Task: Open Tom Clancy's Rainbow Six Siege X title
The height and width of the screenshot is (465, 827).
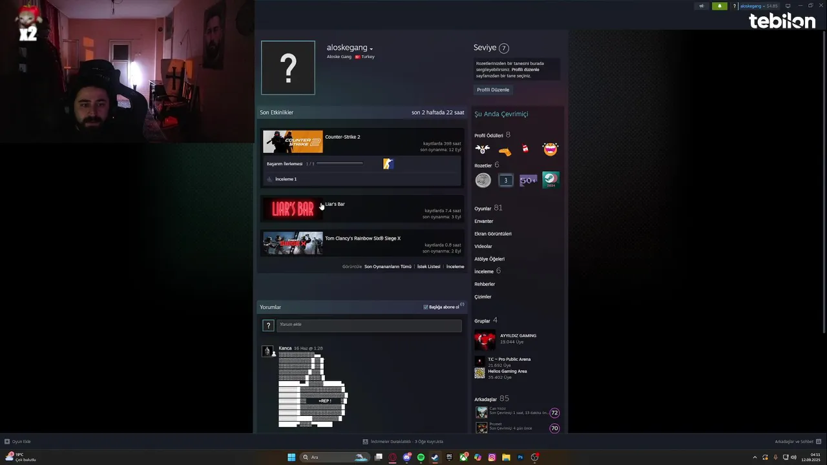Action: [362, 238]
